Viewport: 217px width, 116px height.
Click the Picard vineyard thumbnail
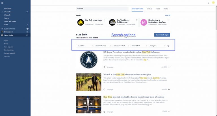pyautogui.click(x=88, y=82)
